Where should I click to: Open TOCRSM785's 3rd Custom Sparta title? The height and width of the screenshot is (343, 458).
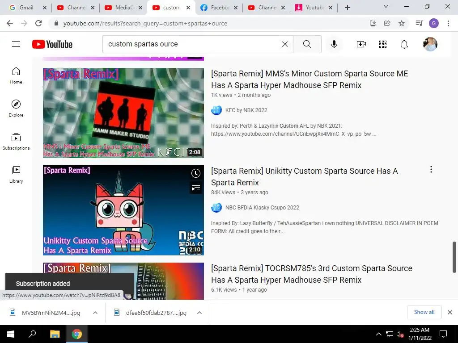pos(312,274)
